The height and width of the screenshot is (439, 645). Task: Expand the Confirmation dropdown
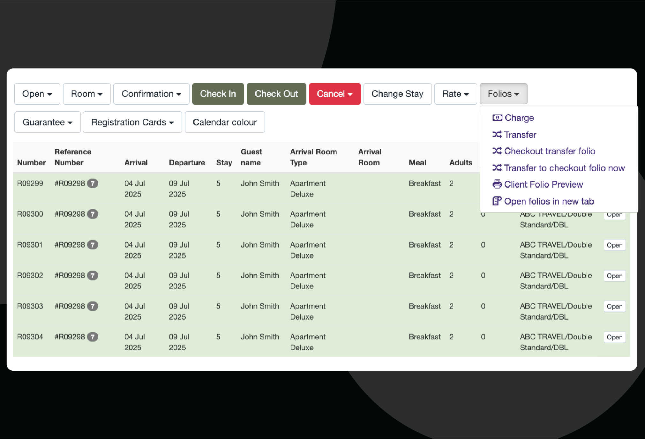[x=151, y=94]
